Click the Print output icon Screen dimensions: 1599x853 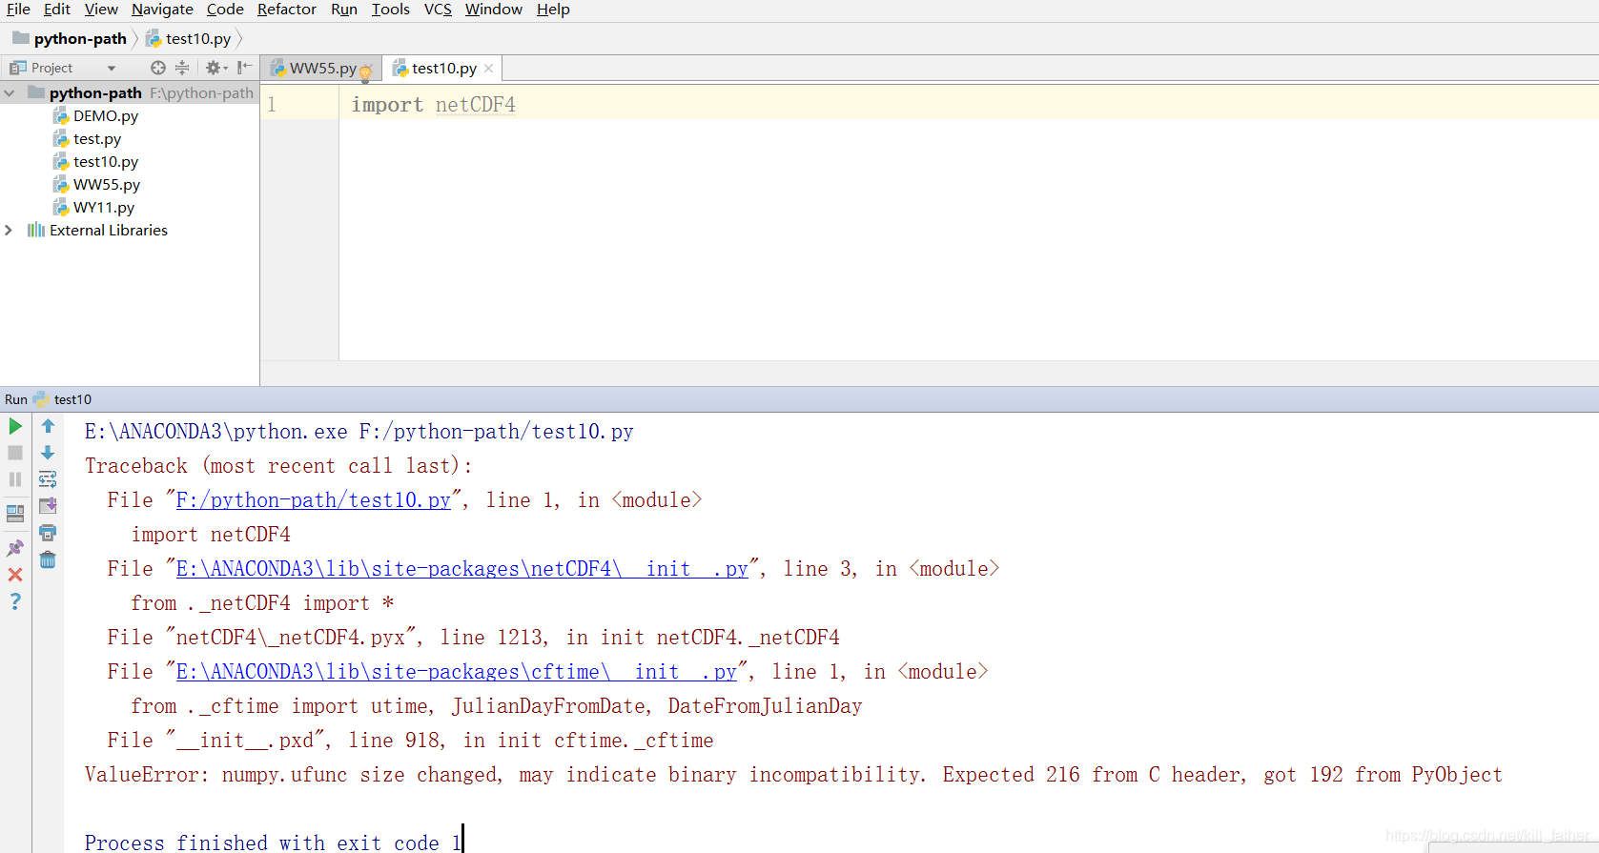click(x=48, y=533)
